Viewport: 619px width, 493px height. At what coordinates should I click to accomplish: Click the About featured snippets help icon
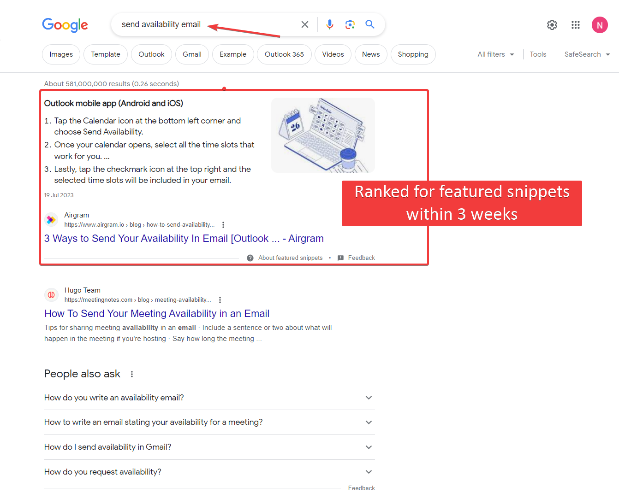point(250,258)
